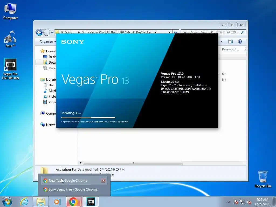This screenshot has height=207, width=276.
Task: Close the New Tab Chrome preview
Action: pos(103,181)
